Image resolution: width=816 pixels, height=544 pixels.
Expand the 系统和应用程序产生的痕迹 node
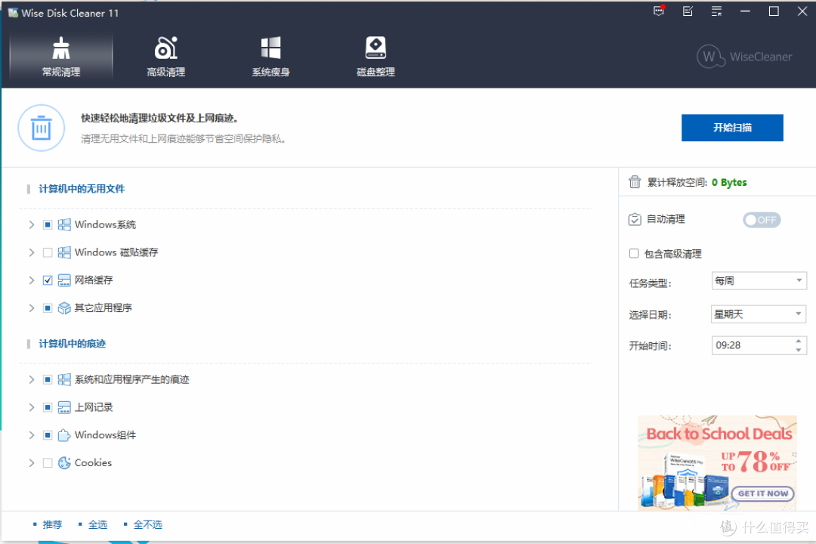click(31, 379)
